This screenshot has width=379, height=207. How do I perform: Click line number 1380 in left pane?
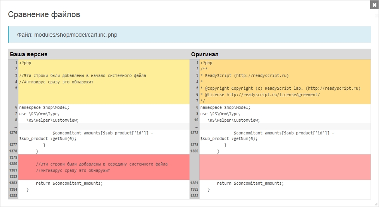pos(13,164)
